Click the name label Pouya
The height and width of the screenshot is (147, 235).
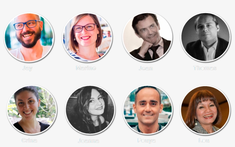(146, 141)
